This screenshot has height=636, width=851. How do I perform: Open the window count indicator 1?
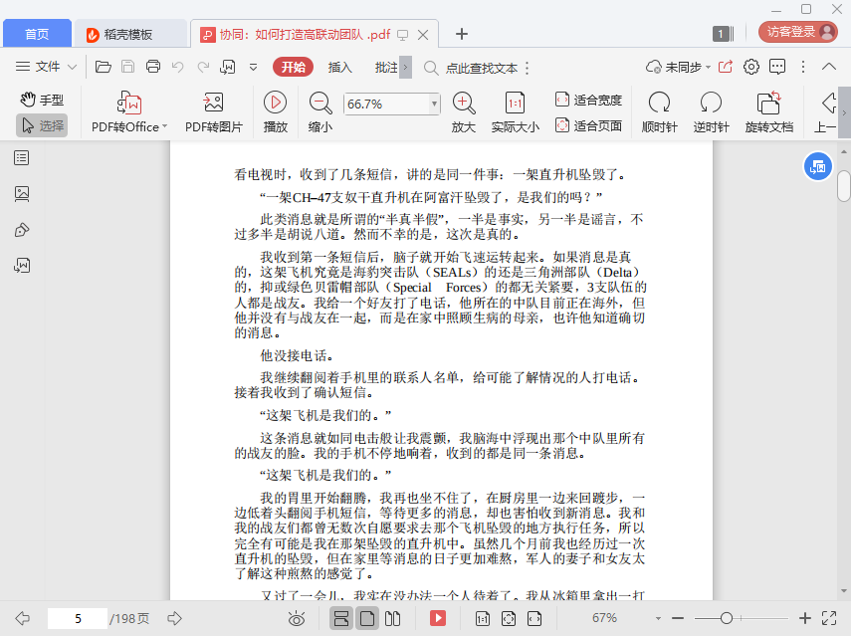click(723, 34)
